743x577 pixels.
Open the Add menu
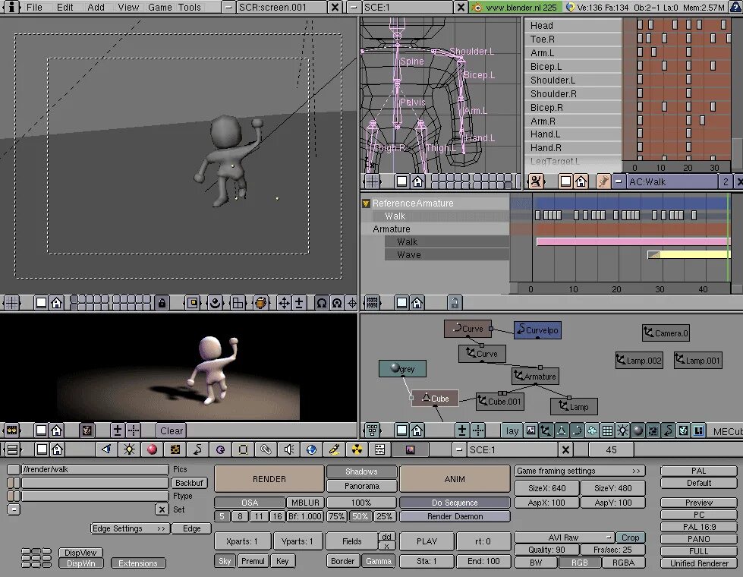click(x=96, y=7)
